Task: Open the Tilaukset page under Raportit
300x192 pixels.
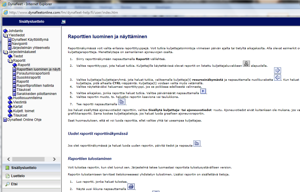Action: click(x=24, y=89)
